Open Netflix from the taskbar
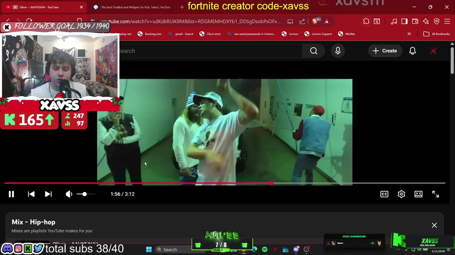 (275, 250)
